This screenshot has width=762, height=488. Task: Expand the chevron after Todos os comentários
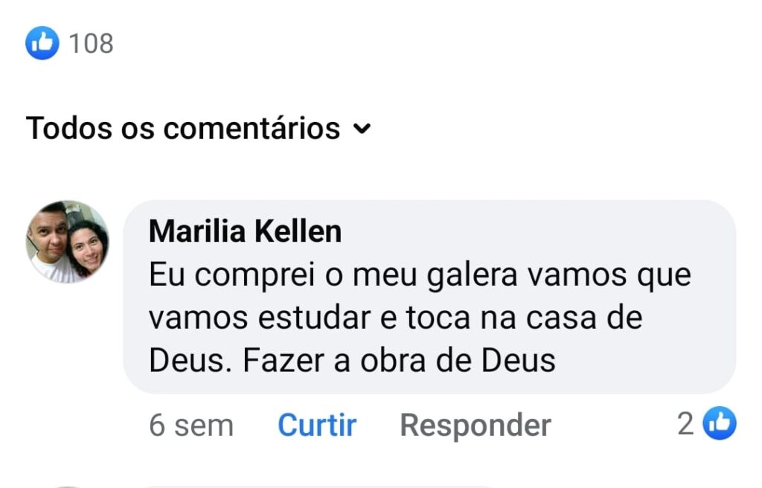click(362, 129)
